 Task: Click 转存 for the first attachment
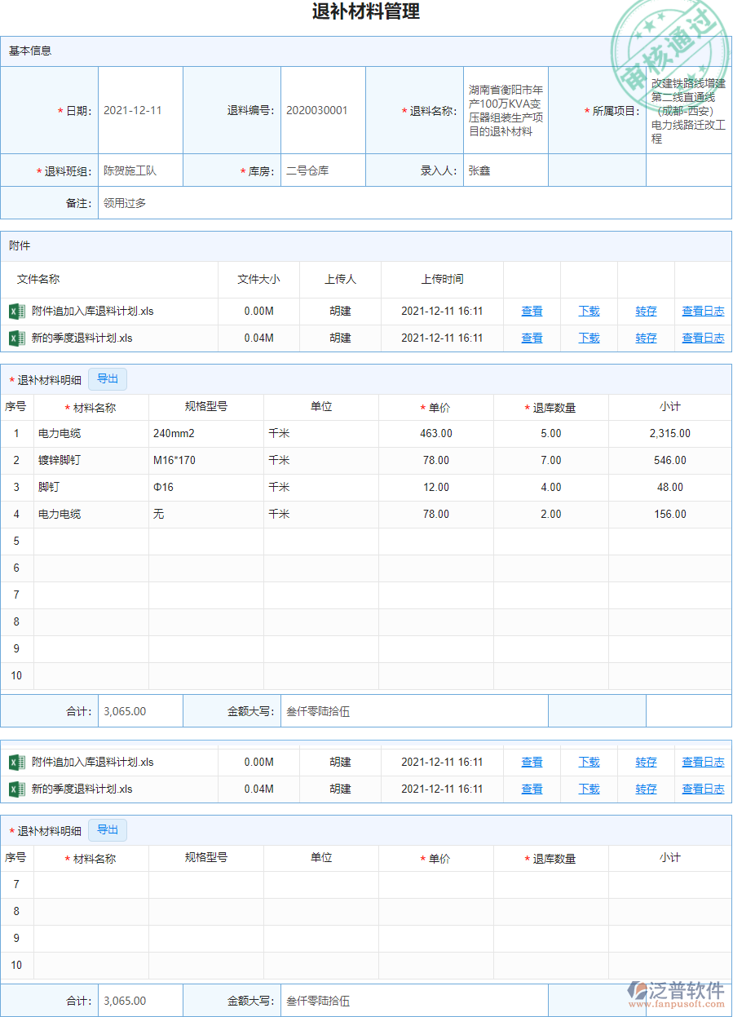[645, 311]
